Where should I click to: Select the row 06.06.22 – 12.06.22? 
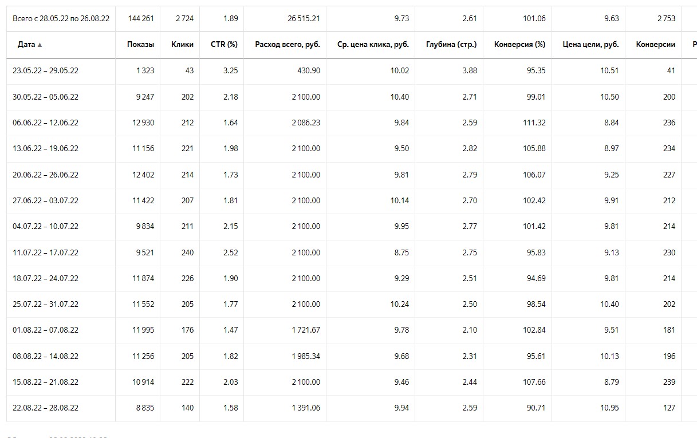click(352, 123)
